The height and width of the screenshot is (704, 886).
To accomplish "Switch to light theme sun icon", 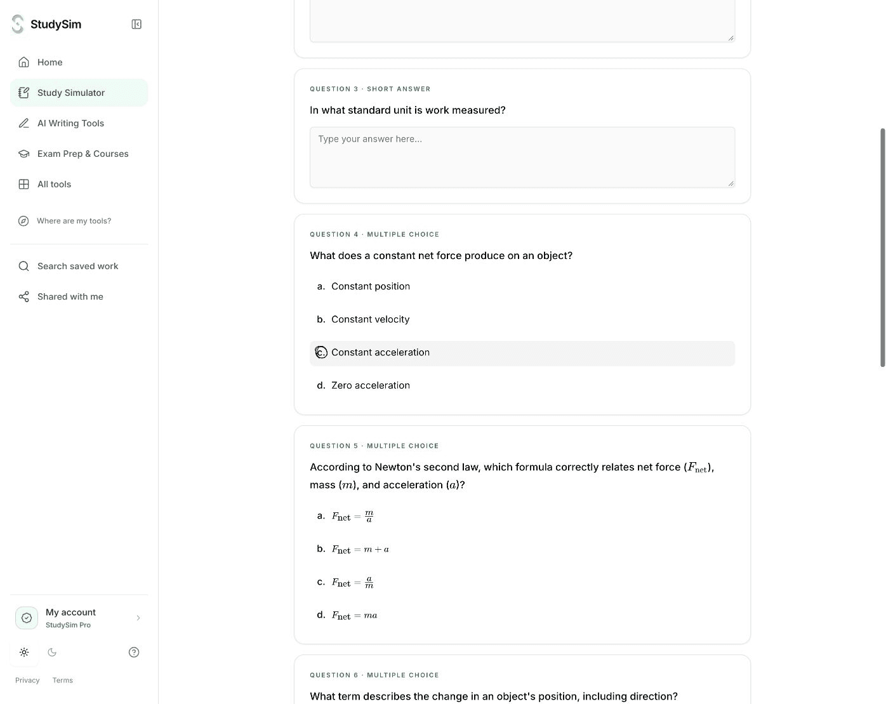I will 24,652.
